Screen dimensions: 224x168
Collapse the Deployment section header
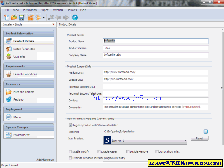28,109
